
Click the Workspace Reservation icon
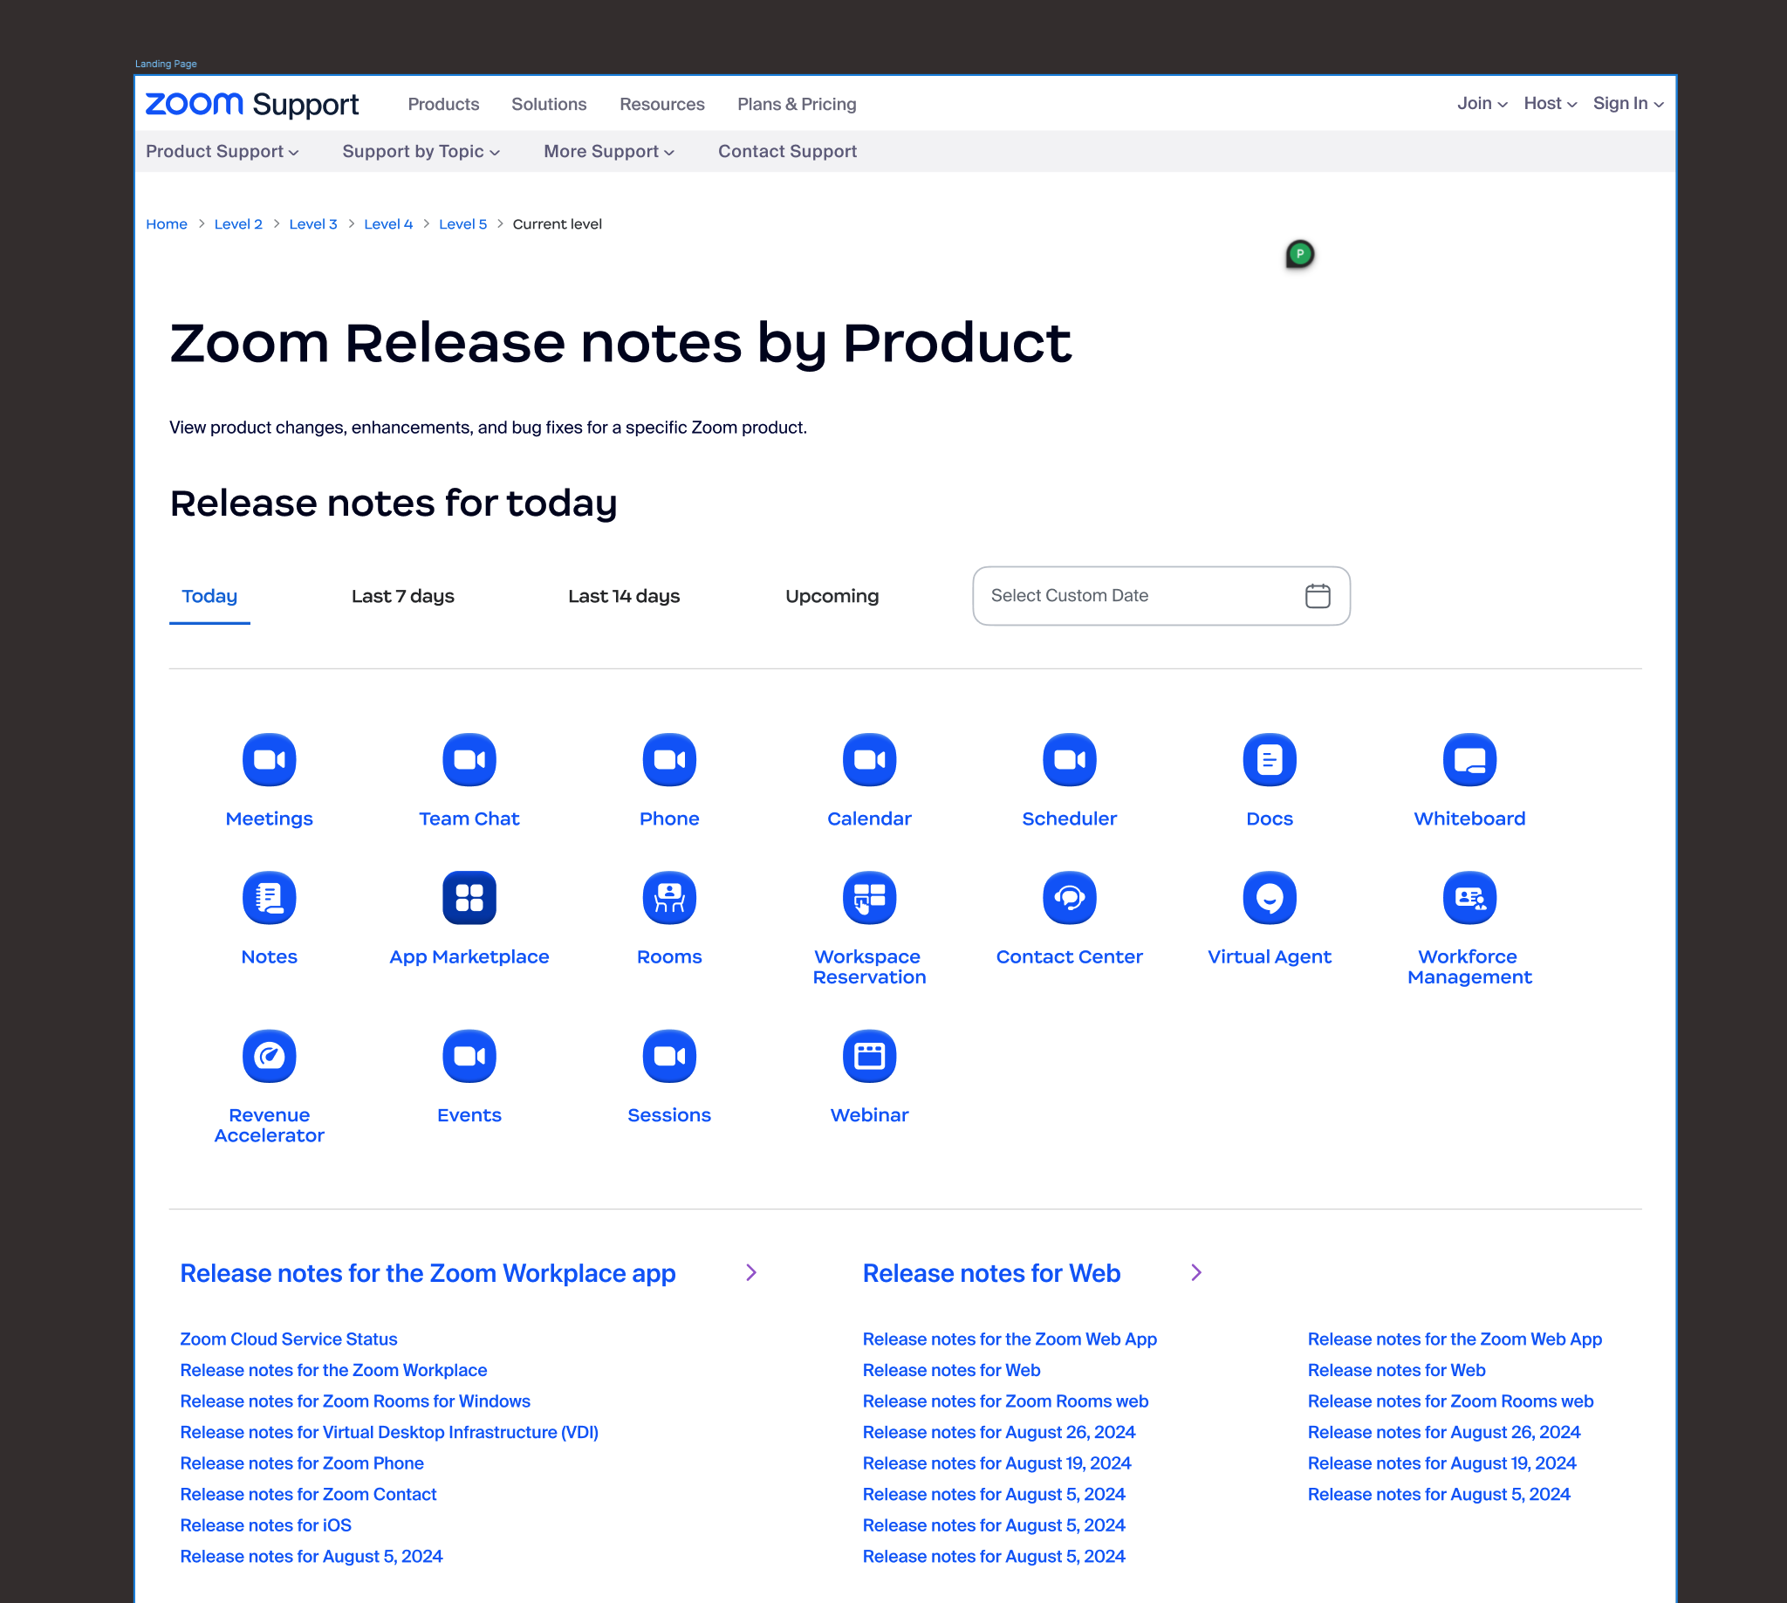(x=869, y=898)
